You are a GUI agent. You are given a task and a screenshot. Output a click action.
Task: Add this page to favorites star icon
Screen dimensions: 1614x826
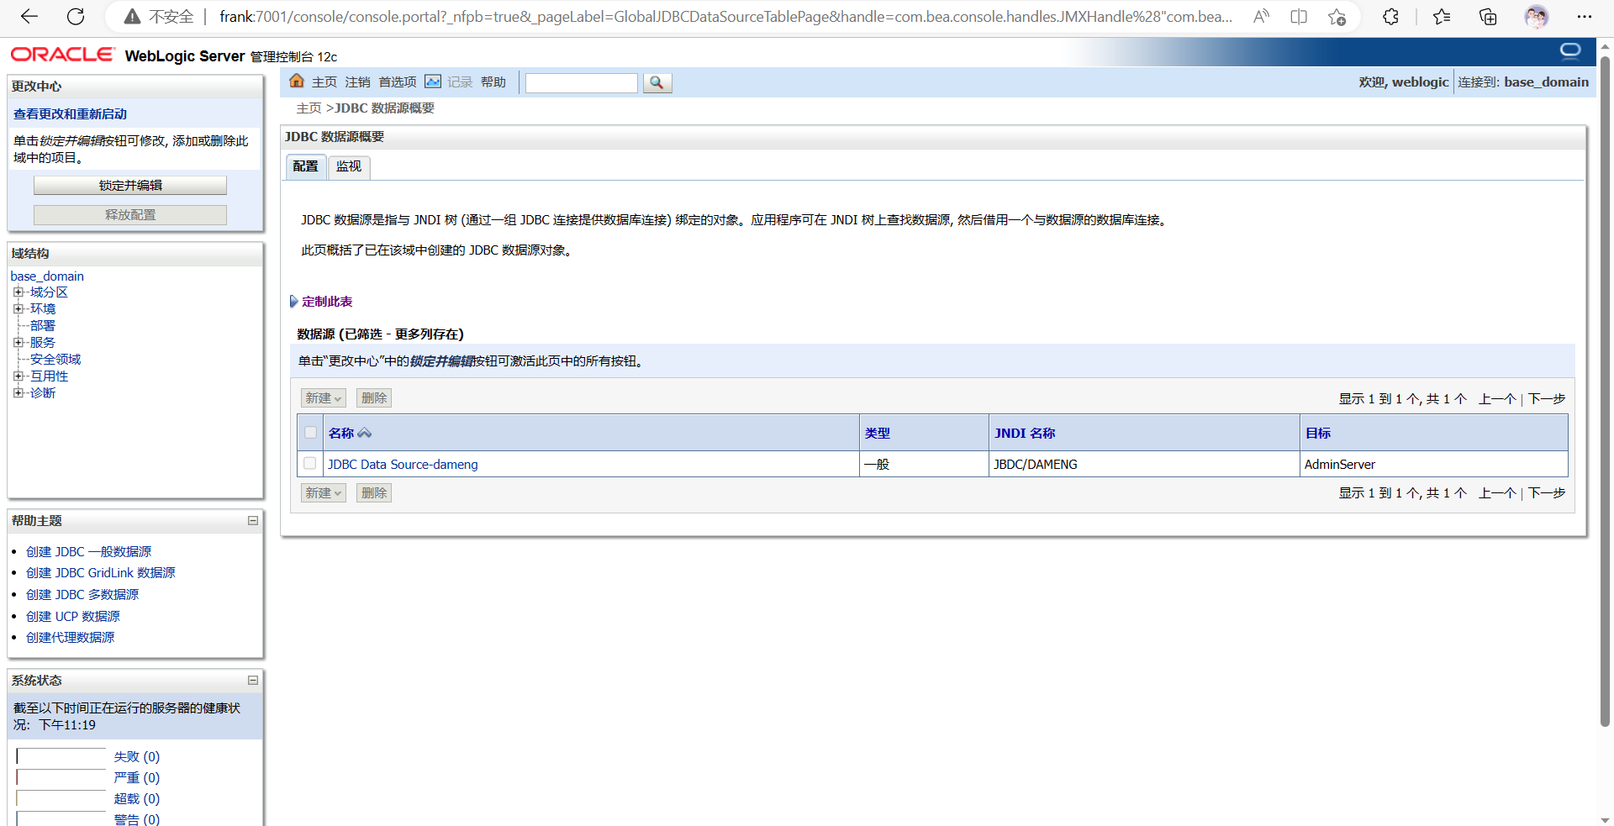[x=1337, y=17]
